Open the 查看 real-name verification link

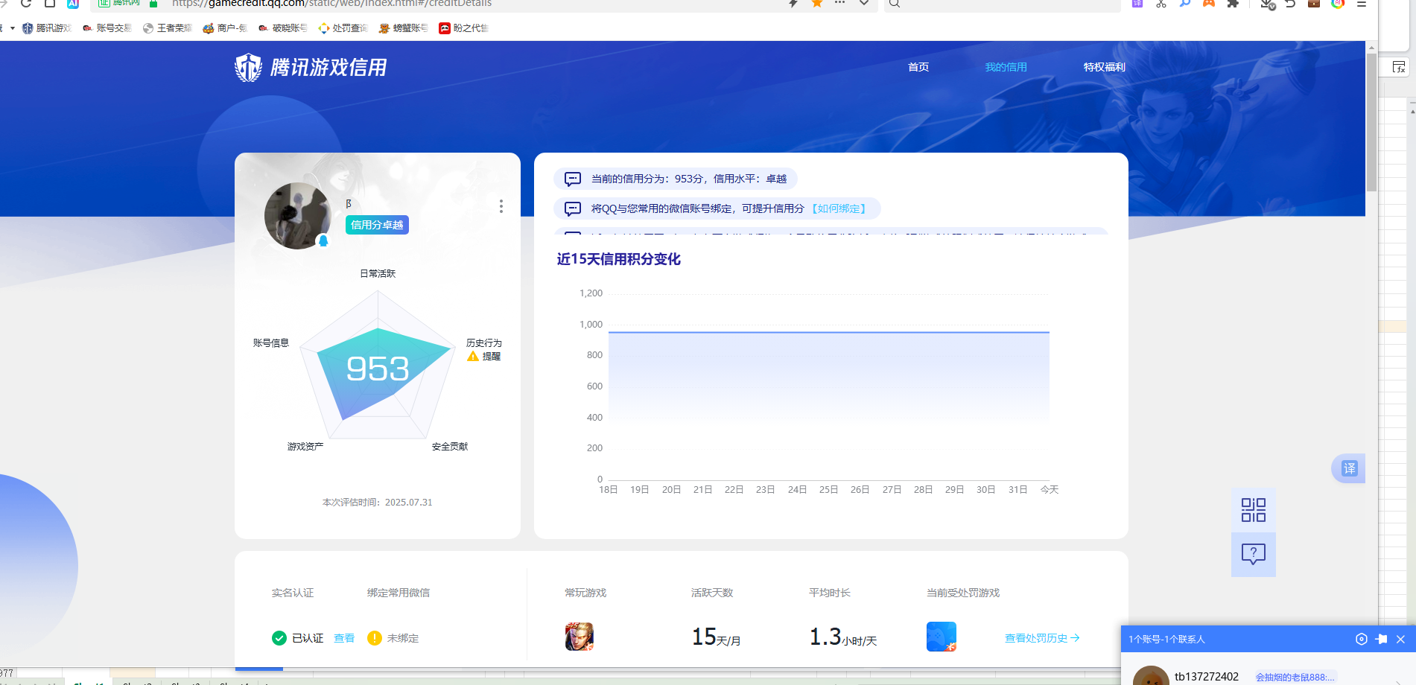[x=344, y=638]
